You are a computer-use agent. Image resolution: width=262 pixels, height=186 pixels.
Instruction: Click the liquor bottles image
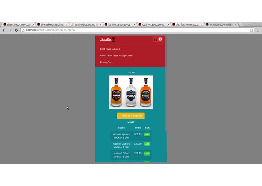tap(131, 92)
